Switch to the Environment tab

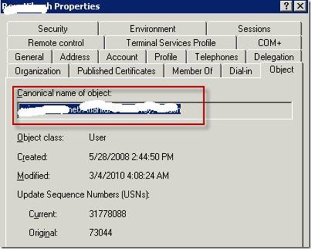153,29
